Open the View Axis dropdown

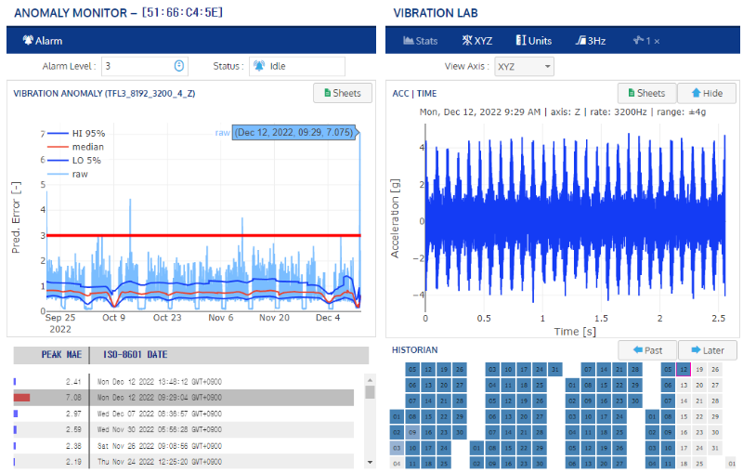[x=524, y=66]
